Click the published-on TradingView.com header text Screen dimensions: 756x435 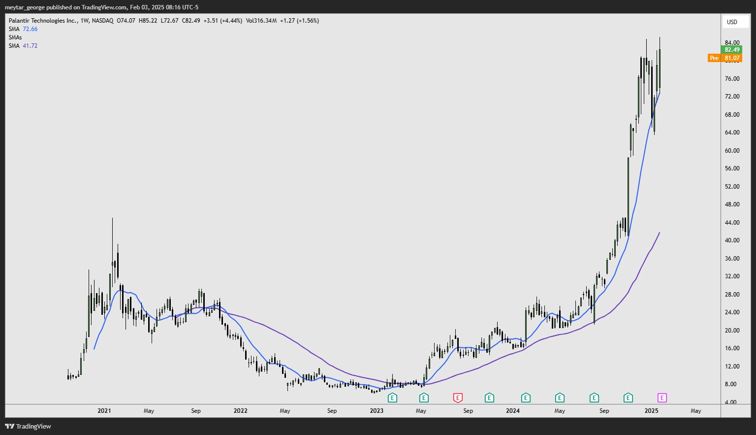(102, 7)
